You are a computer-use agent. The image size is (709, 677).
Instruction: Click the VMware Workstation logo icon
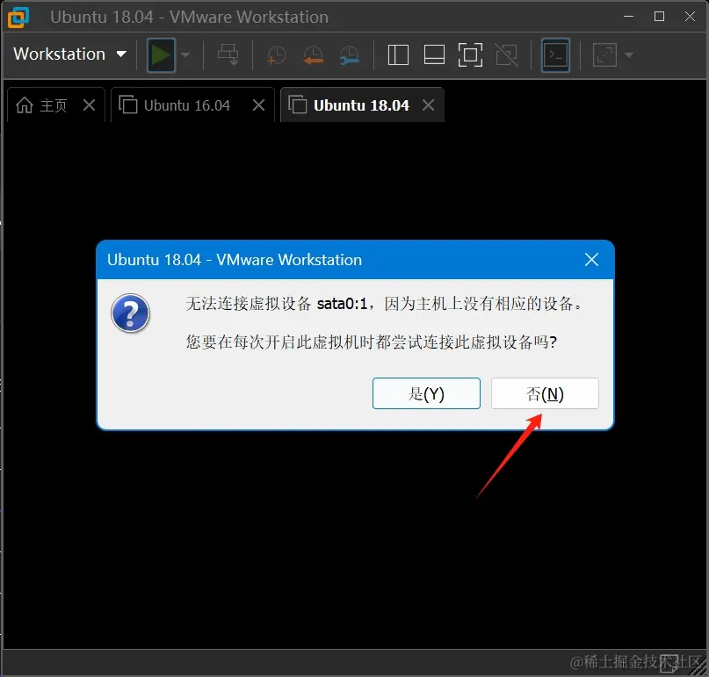point(18,18)
